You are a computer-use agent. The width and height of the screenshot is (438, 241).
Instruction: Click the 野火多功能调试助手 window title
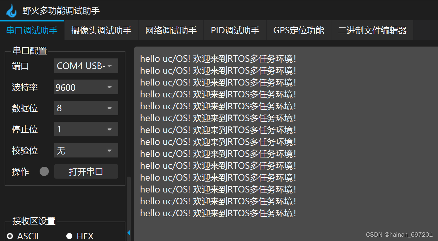61,11
